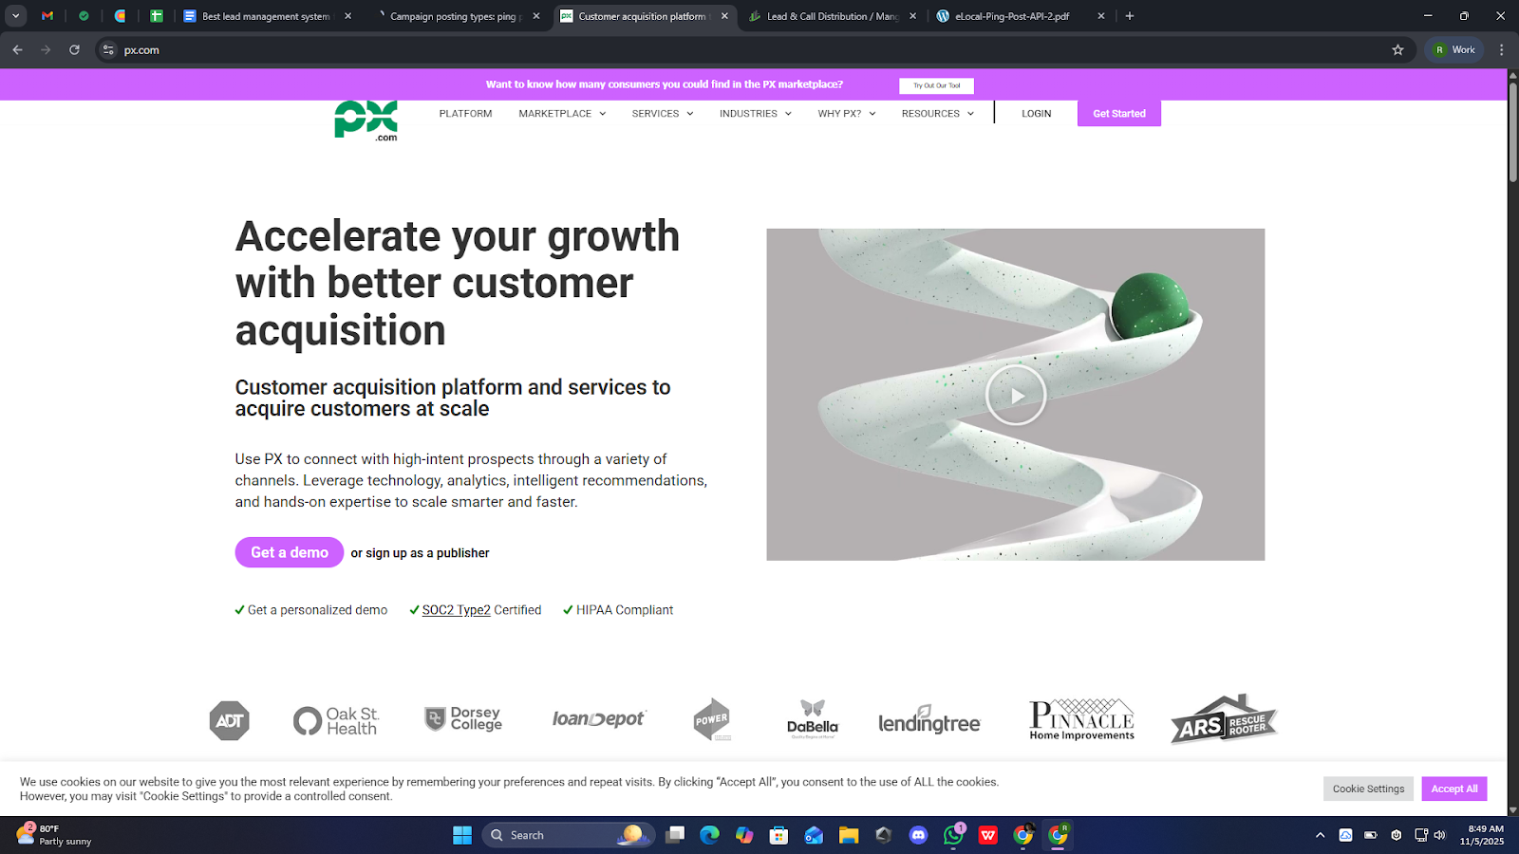Click the px.com address bar
Image resolution: width=1519 pixels, height=854 pixels.
pyautogui.click(x=750, y=50)
